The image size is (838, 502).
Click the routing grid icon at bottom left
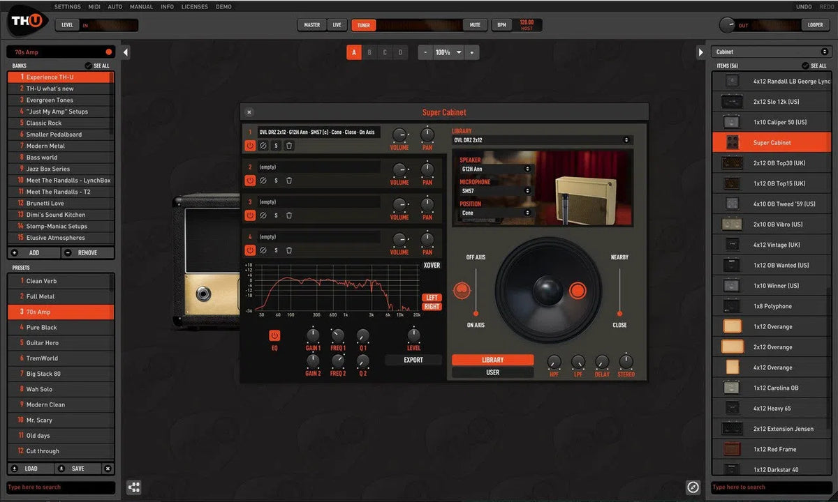coord(133,487)
